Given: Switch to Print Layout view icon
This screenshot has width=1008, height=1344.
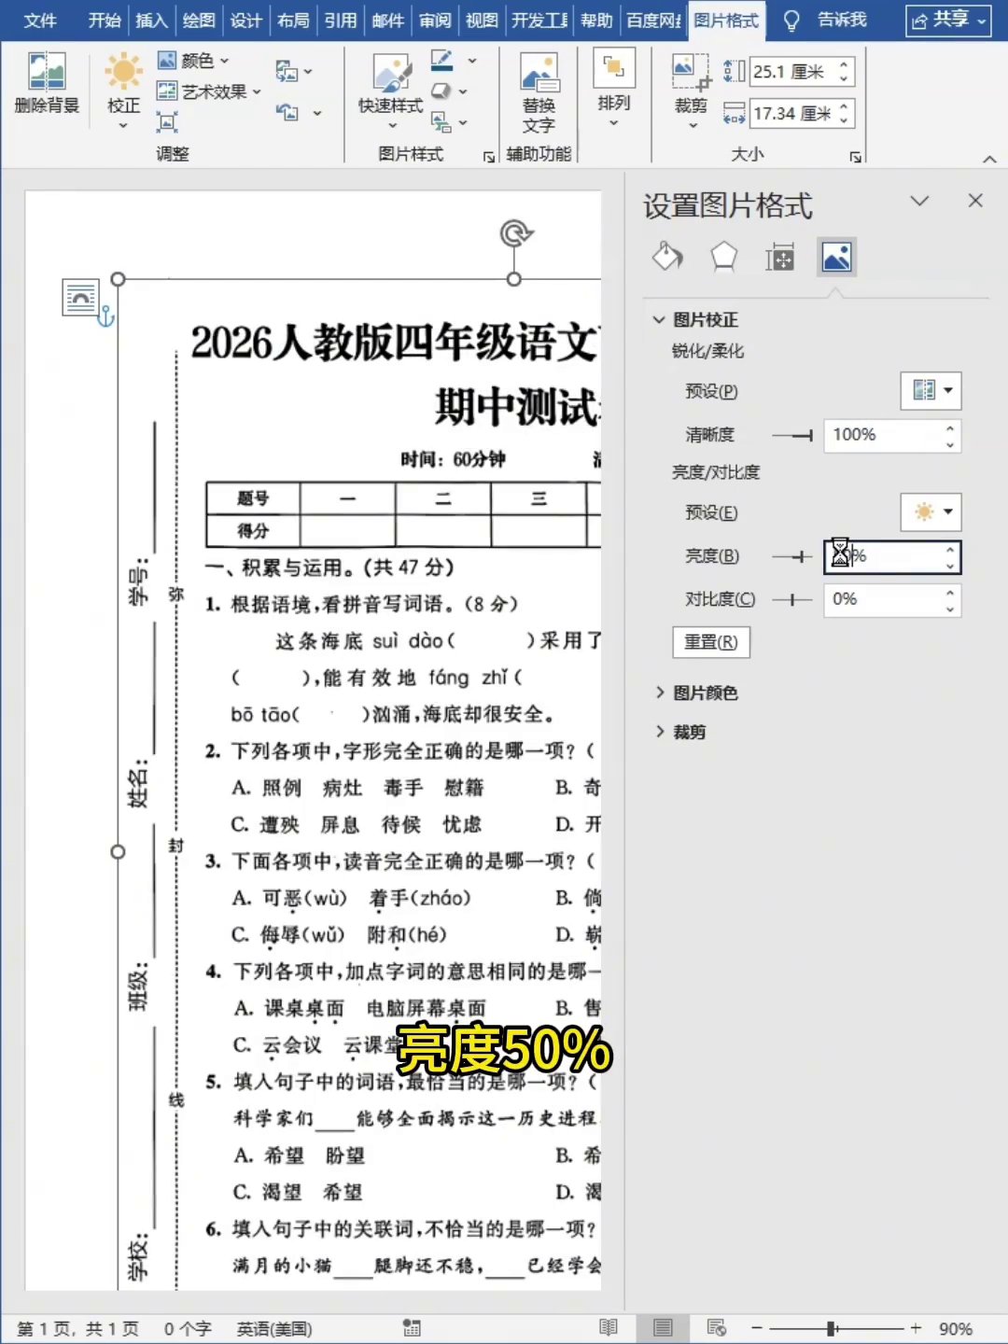Looking at the screenshot, I should (x=663, y=1327).
